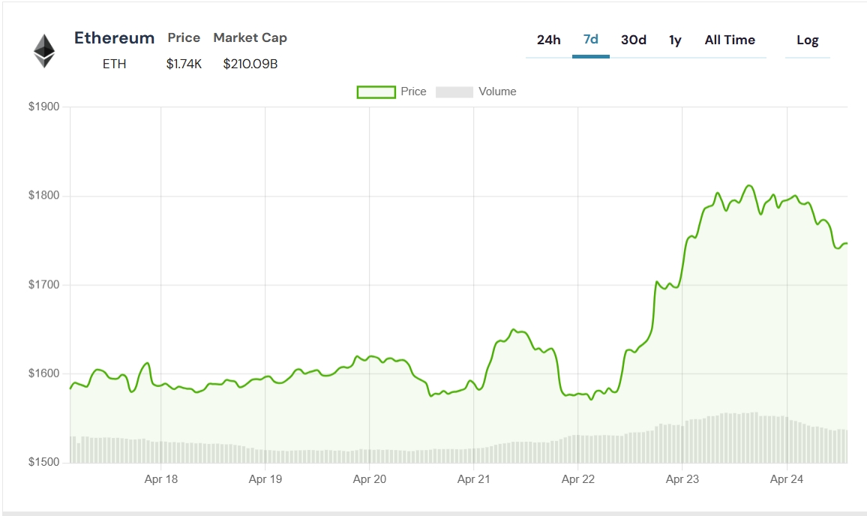The width and height of the screenshot is (867, 516).
Task: Click the Apr 22 date label
Action: click(x=577, y=479)
